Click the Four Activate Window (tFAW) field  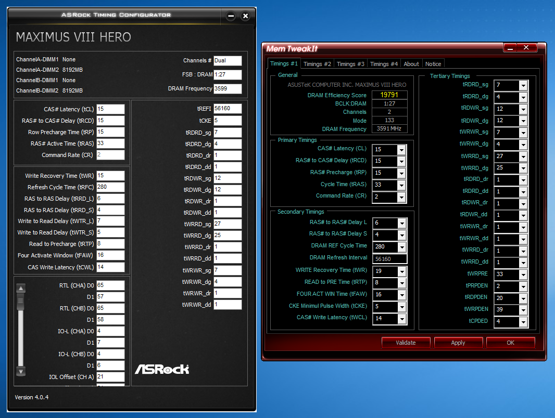pyautogui.click(x=110, y=255)
